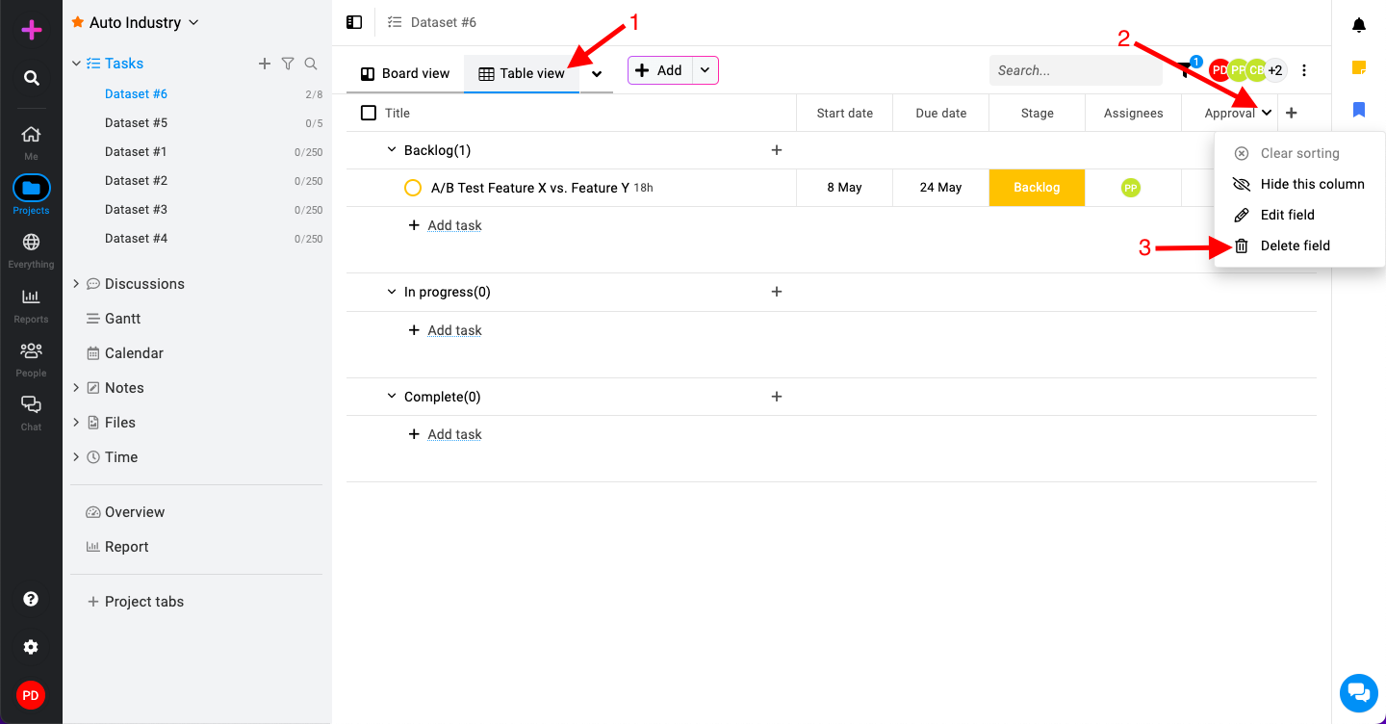Viewport: 1386px width, 724px height.
Task: Open Dataset #5 in the task list
Action: tap(136, 122)
